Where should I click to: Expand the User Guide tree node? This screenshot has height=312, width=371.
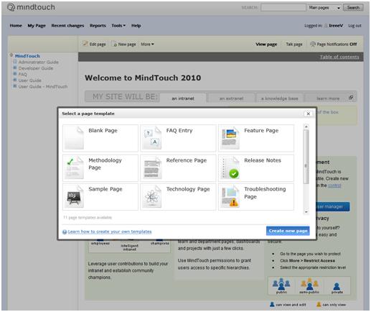pos(15,80)
